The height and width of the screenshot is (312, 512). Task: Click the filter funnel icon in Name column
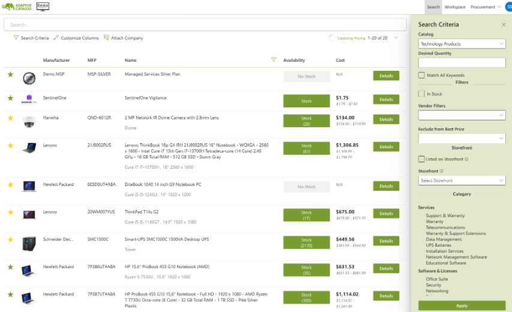click(274, 60)
